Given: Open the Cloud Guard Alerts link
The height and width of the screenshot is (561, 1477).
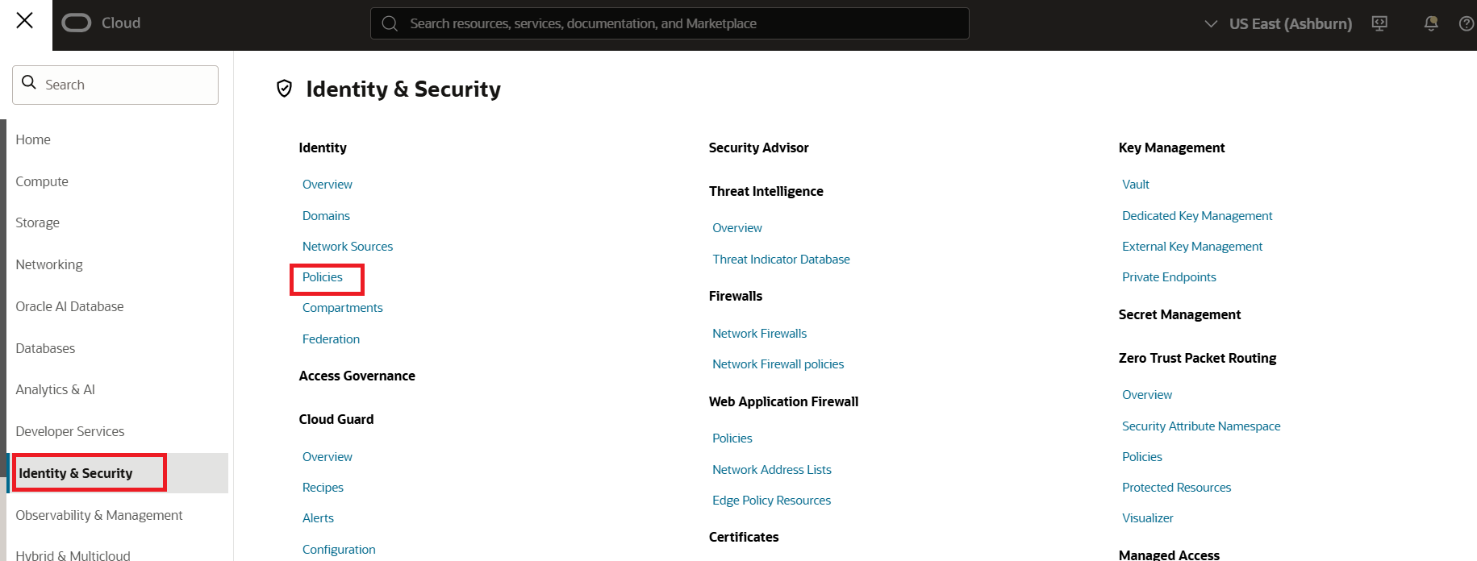Looking at the screenshot, I should [x=318, y=518].
